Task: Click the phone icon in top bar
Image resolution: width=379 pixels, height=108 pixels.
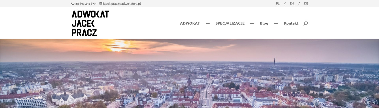Action: pyautogui.click(x=72, y=4)
